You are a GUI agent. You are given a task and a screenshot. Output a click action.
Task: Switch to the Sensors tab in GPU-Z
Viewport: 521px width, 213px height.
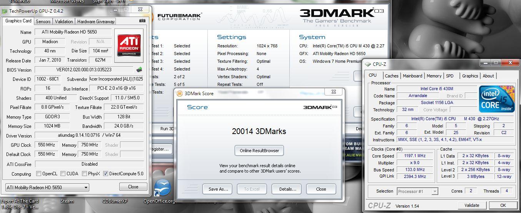[43, 22]
